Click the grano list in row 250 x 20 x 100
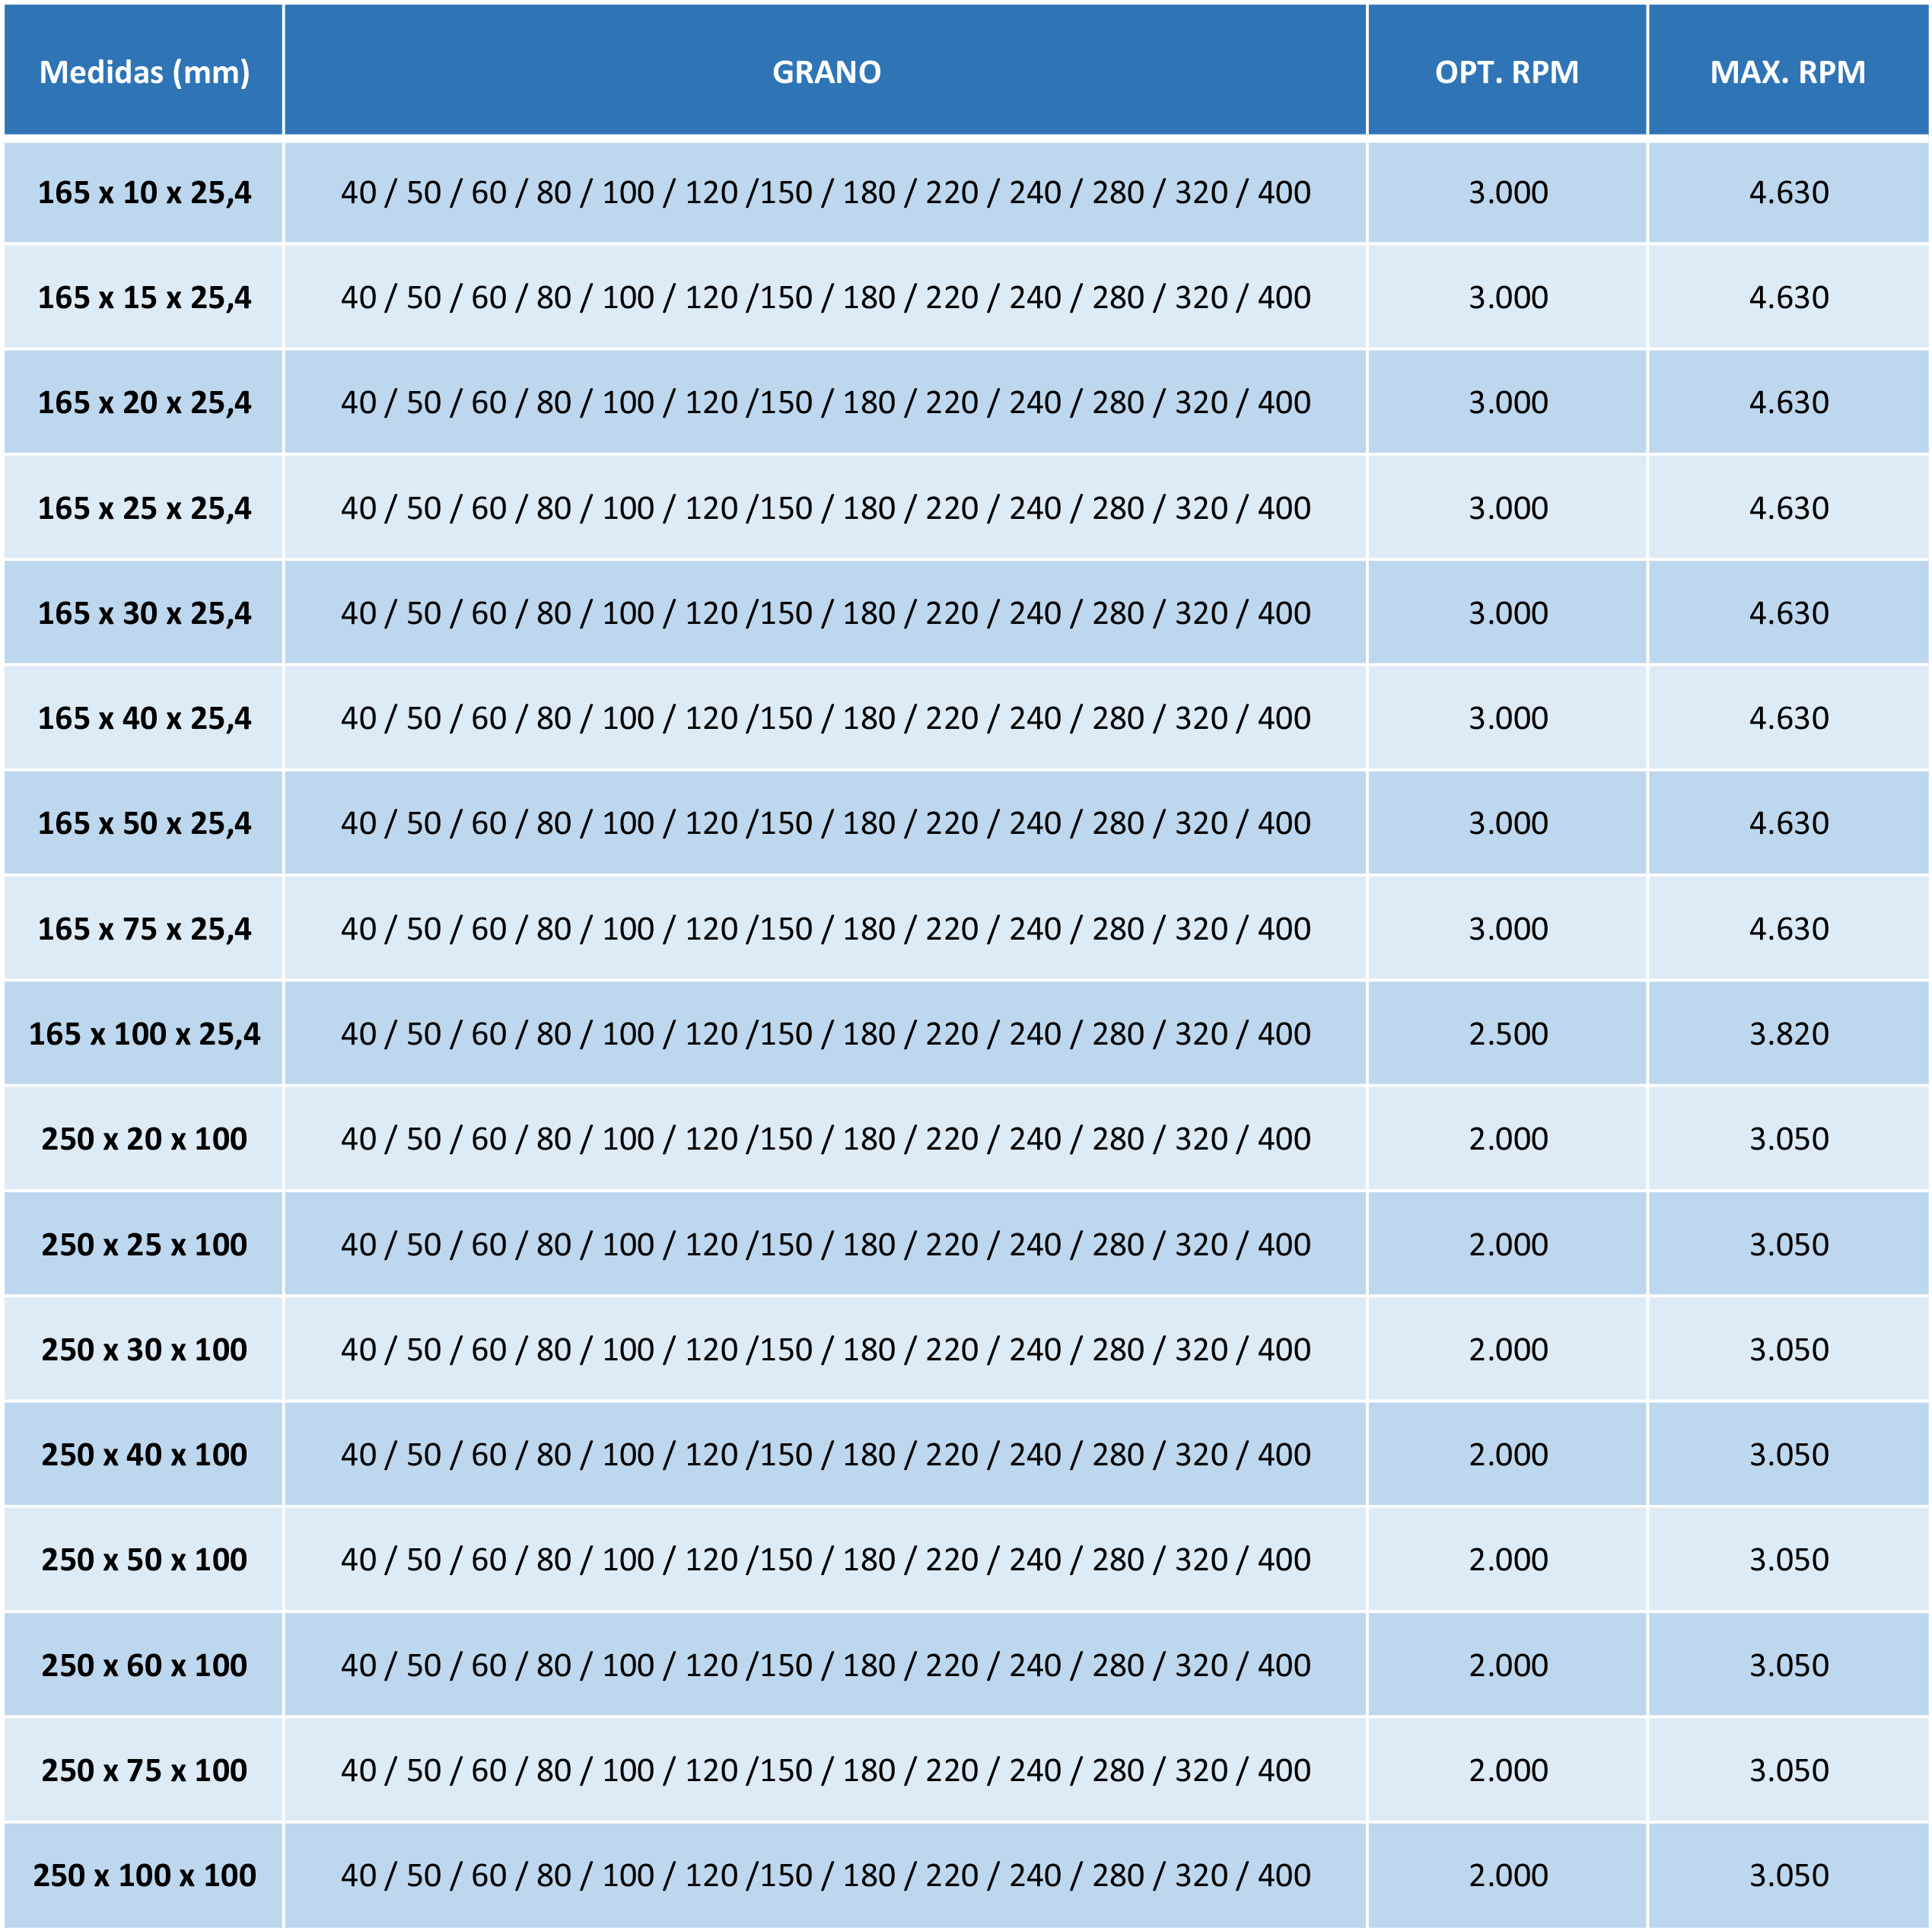The height and width of the screenshot is (1931, 1932). (826, 1139)
